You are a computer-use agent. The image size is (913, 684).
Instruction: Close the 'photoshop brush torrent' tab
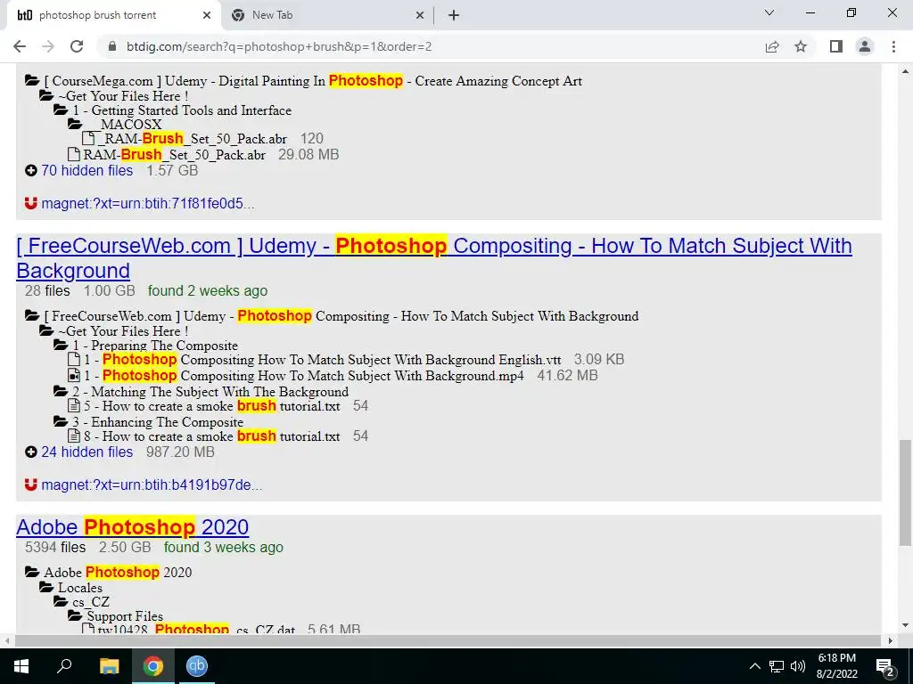pyautogui.click(x=207, y=15)
